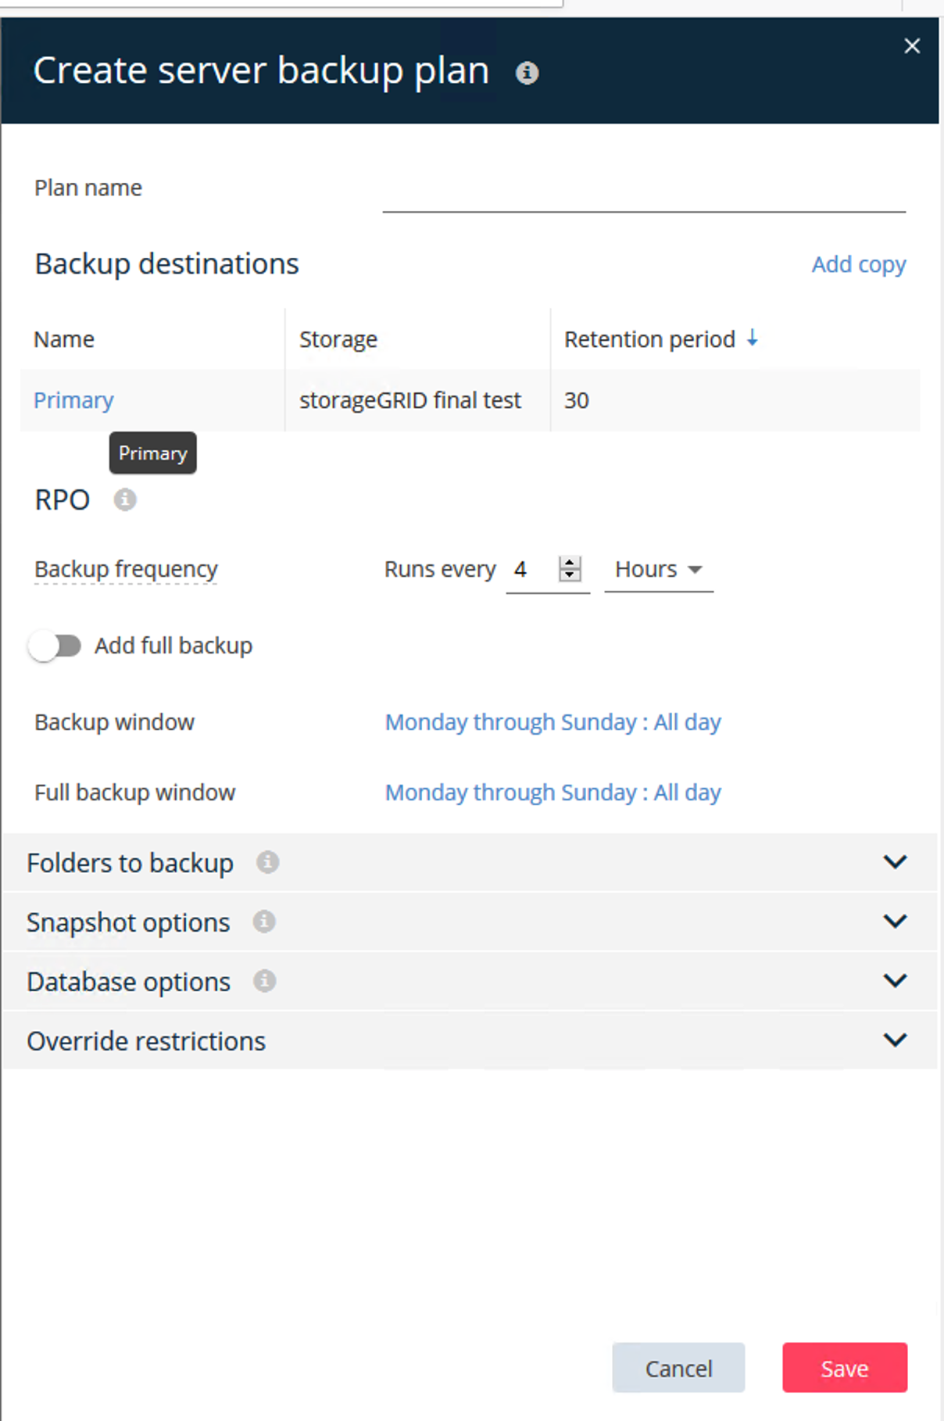
Task: Close the Create server backup plan dialog
Action: point(911,46)
